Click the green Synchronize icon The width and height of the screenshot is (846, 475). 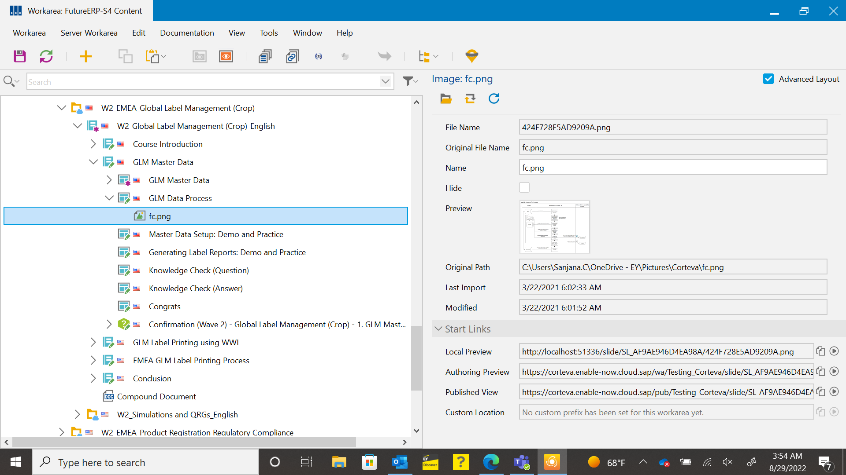click(x=46, y=56)
